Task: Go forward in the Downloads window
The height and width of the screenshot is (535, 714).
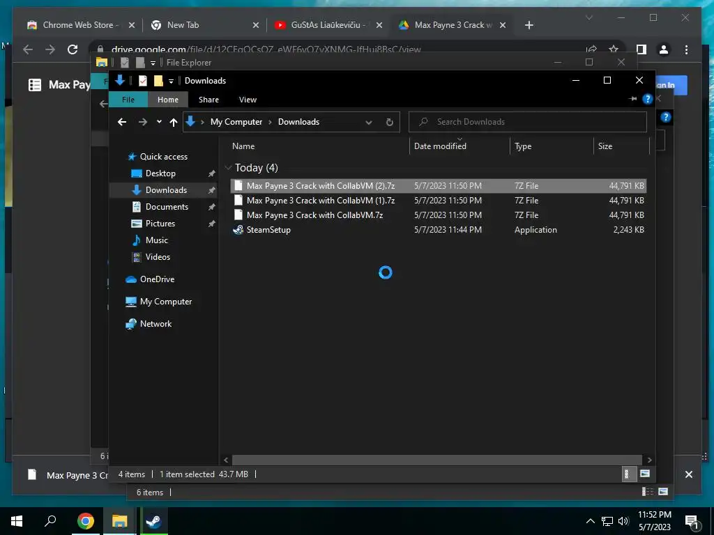Action: [142, 122]
